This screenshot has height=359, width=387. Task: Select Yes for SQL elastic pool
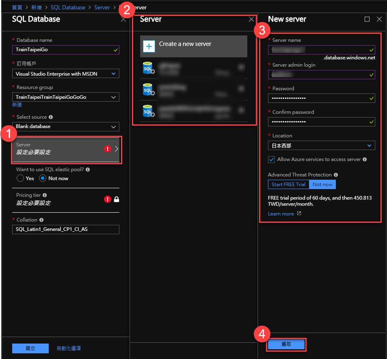pos(20,178)
